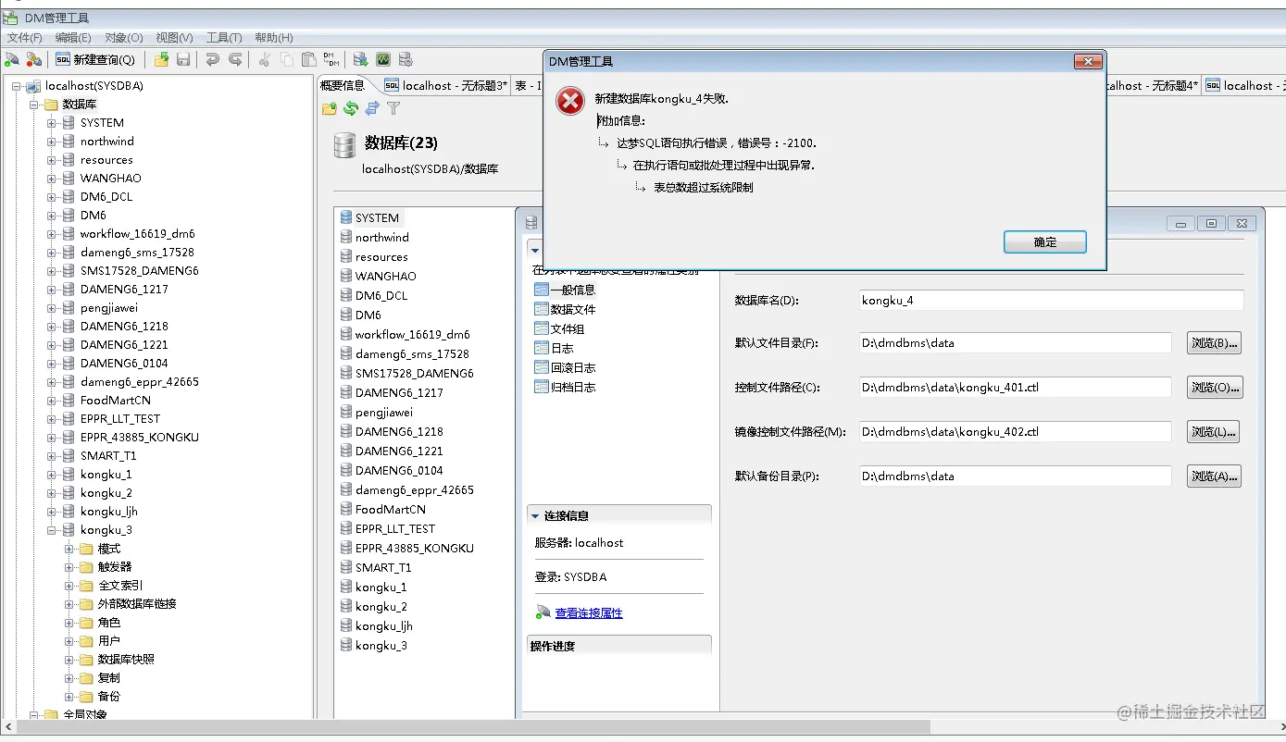Select 一般信息 in the properties list
This screenshot has width=1286, height=742.
pyautogui.click(x=565, y=290)
